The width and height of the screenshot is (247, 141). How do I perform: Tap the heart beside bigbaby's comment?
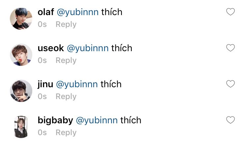(231, 120)
